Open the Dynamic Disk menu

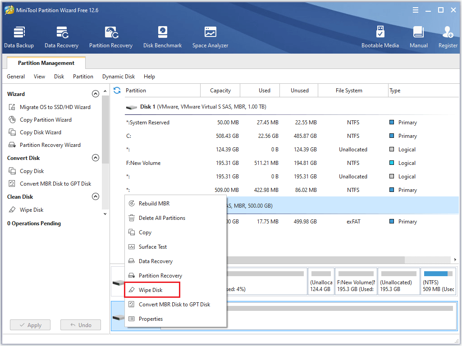(119, 77)
